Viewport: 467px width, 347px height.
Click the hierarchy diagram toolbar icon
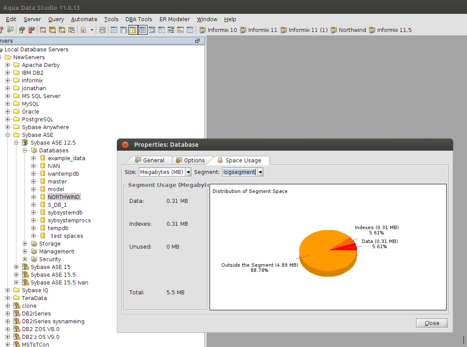tap(171, 30)
